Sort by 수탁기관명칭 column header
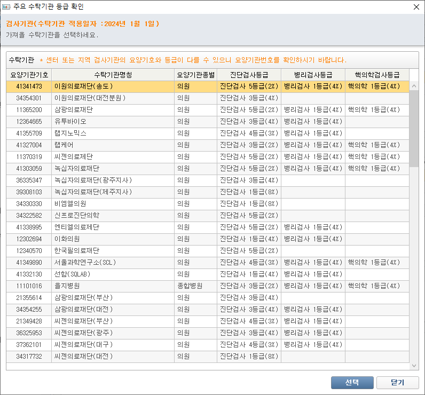Screen dimensions: 425x395 [113, 75]
